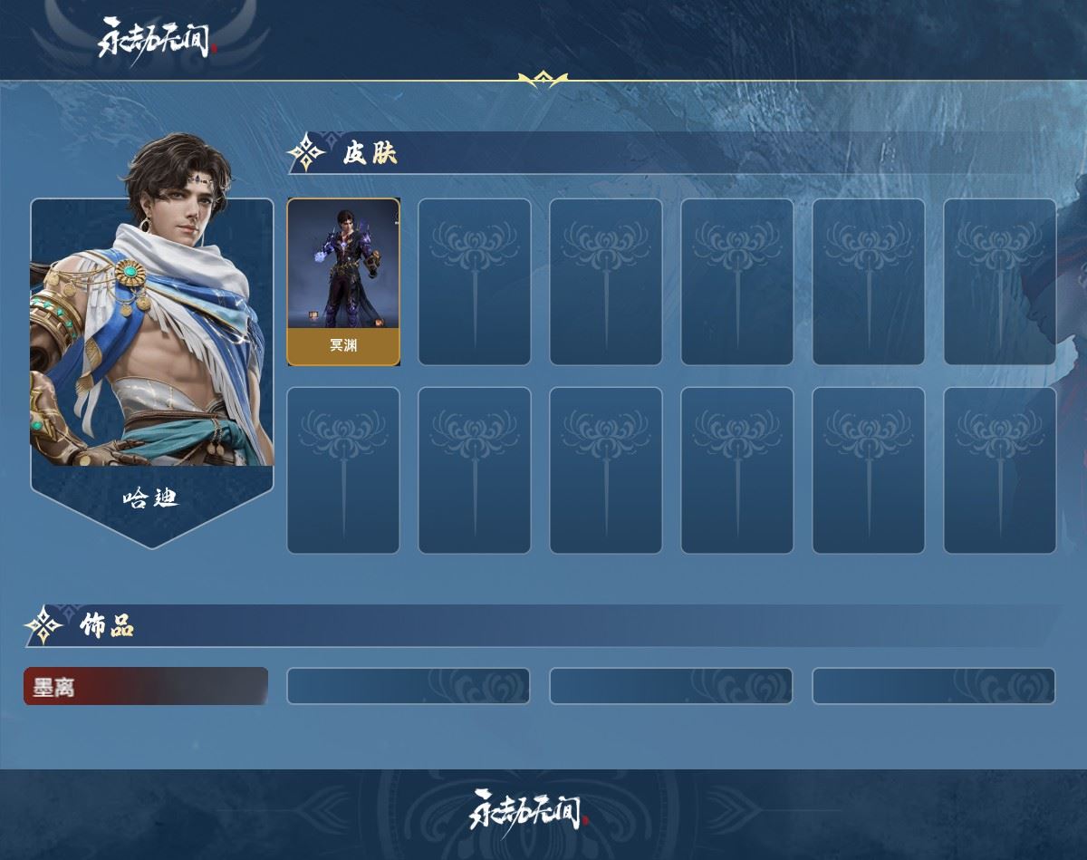Viewport: 1087px width, 860px height.
Task: Click the diamond emblem beside 饰品 heading
Action: point(43,625)
